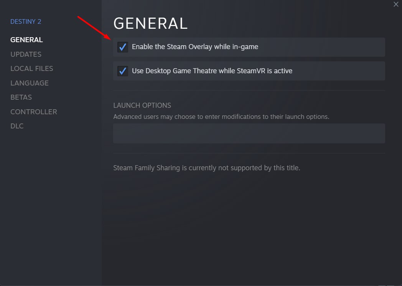402x286 pixels.
Task: Click the LAUNCH OPTIONS section label
Action: coord(142,105)
